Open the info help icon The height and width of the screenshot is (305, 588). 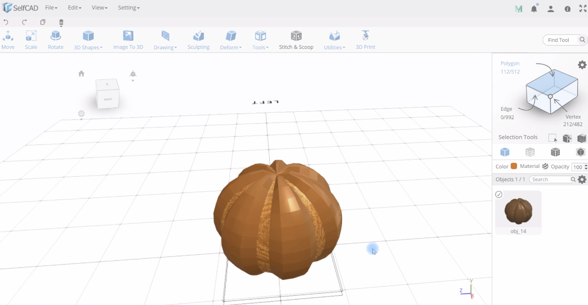568,9
